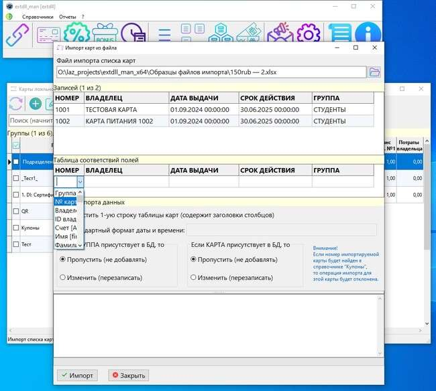Open the Отчеты menu
This screenshot has height=391, width=436.
[x=67, y=16]
